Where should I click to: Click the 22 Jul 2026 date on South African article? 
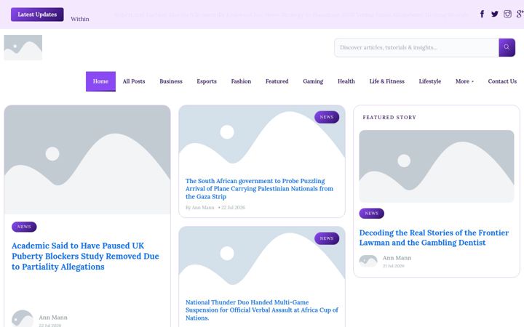pos(233,208)
